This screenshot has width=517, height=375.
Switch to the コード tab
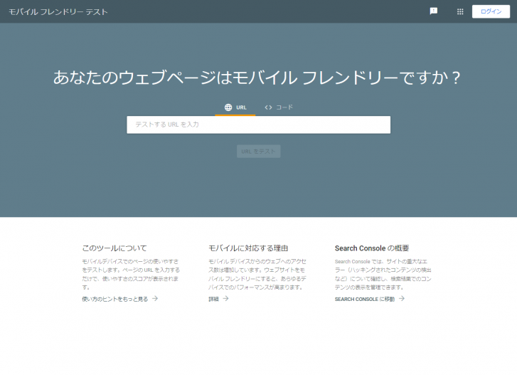[279, 107]
